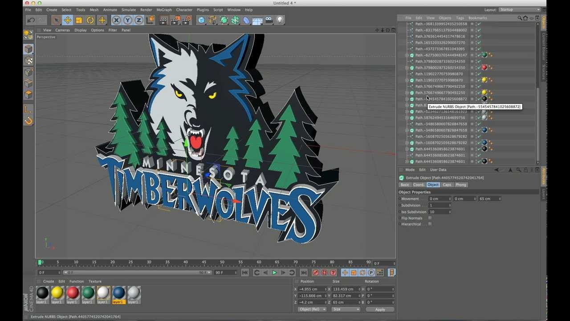Select the green material sphere
The height and width of the screenshot is (321, 570).
tap(88, 293)
